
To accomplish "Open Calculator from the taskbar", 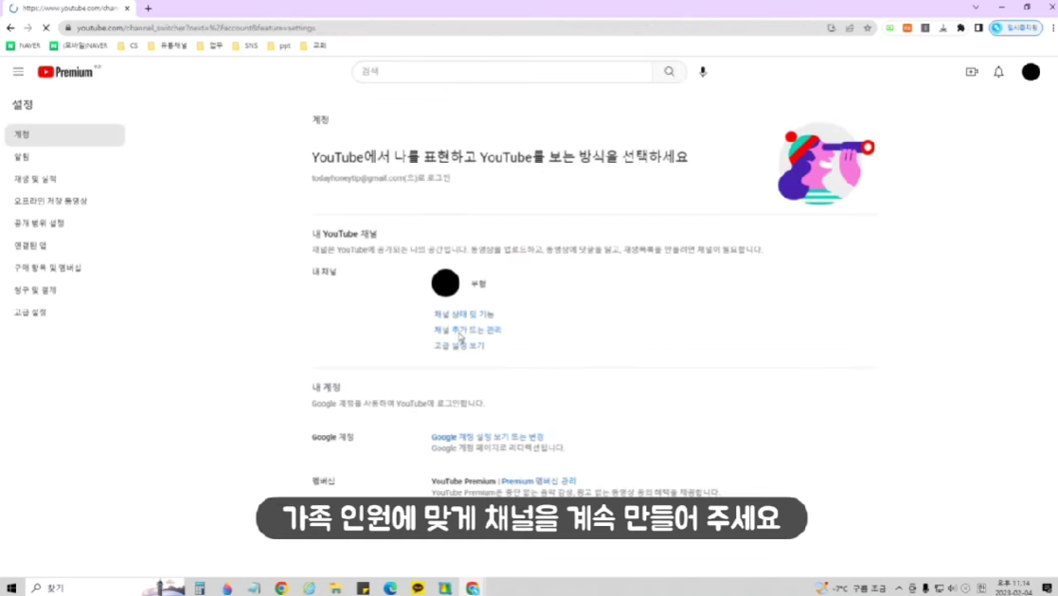I will (200, 587).
